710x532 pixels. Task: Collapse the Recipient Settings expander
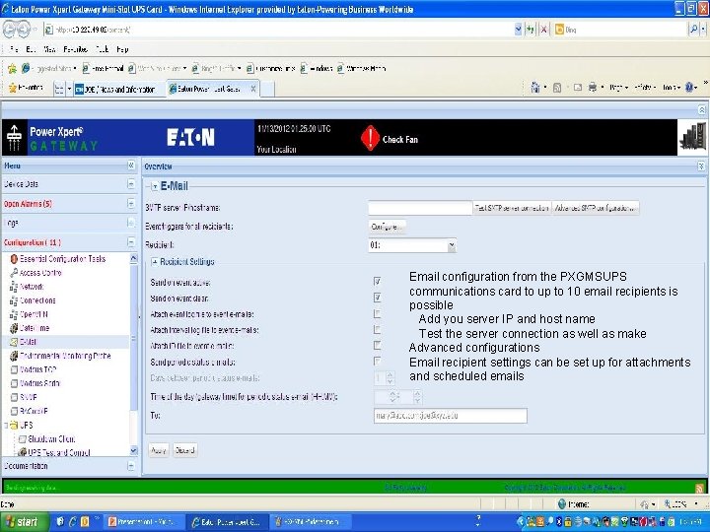point(155,261)
